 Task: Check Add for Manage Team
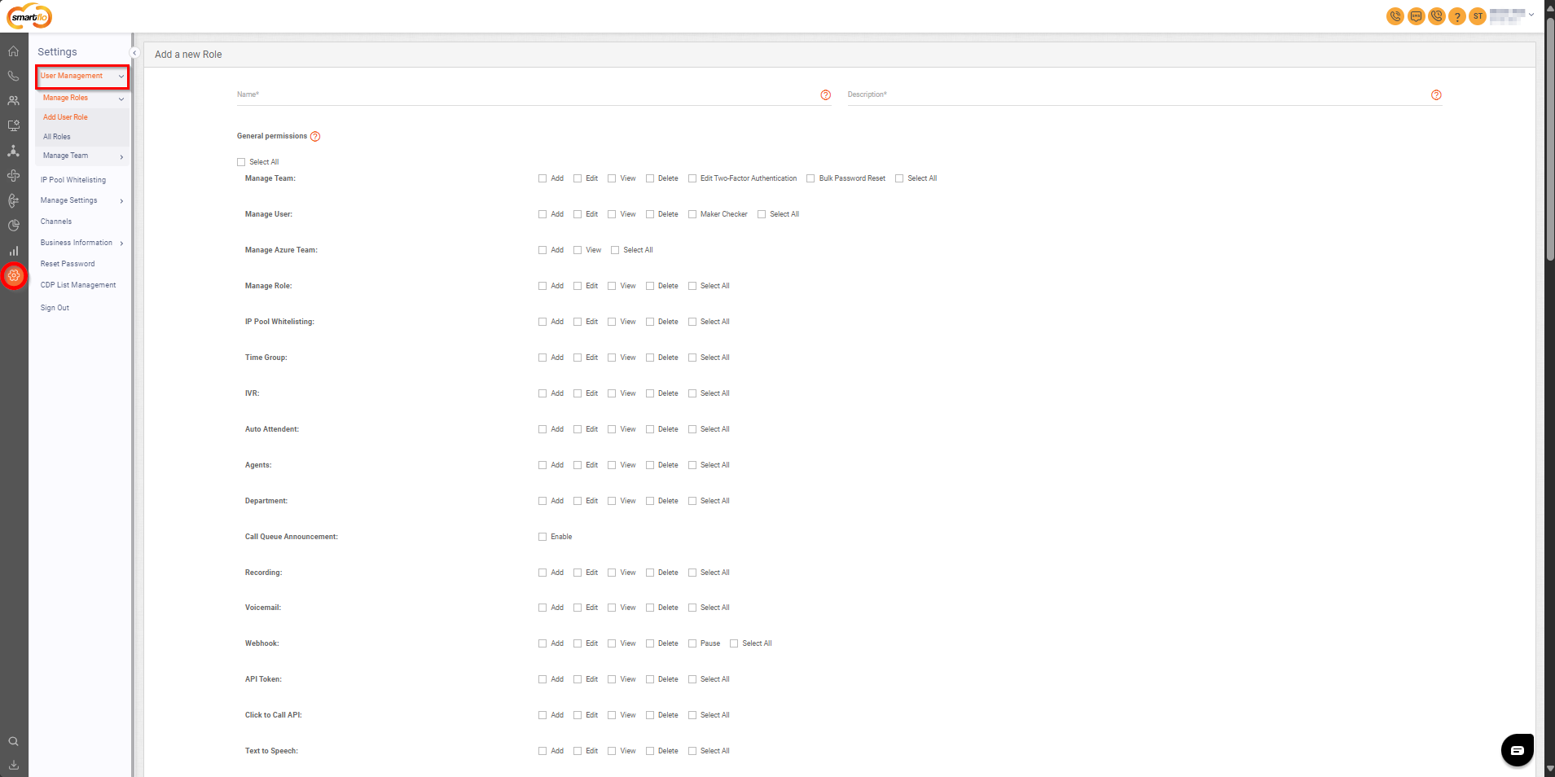point(542,178)
